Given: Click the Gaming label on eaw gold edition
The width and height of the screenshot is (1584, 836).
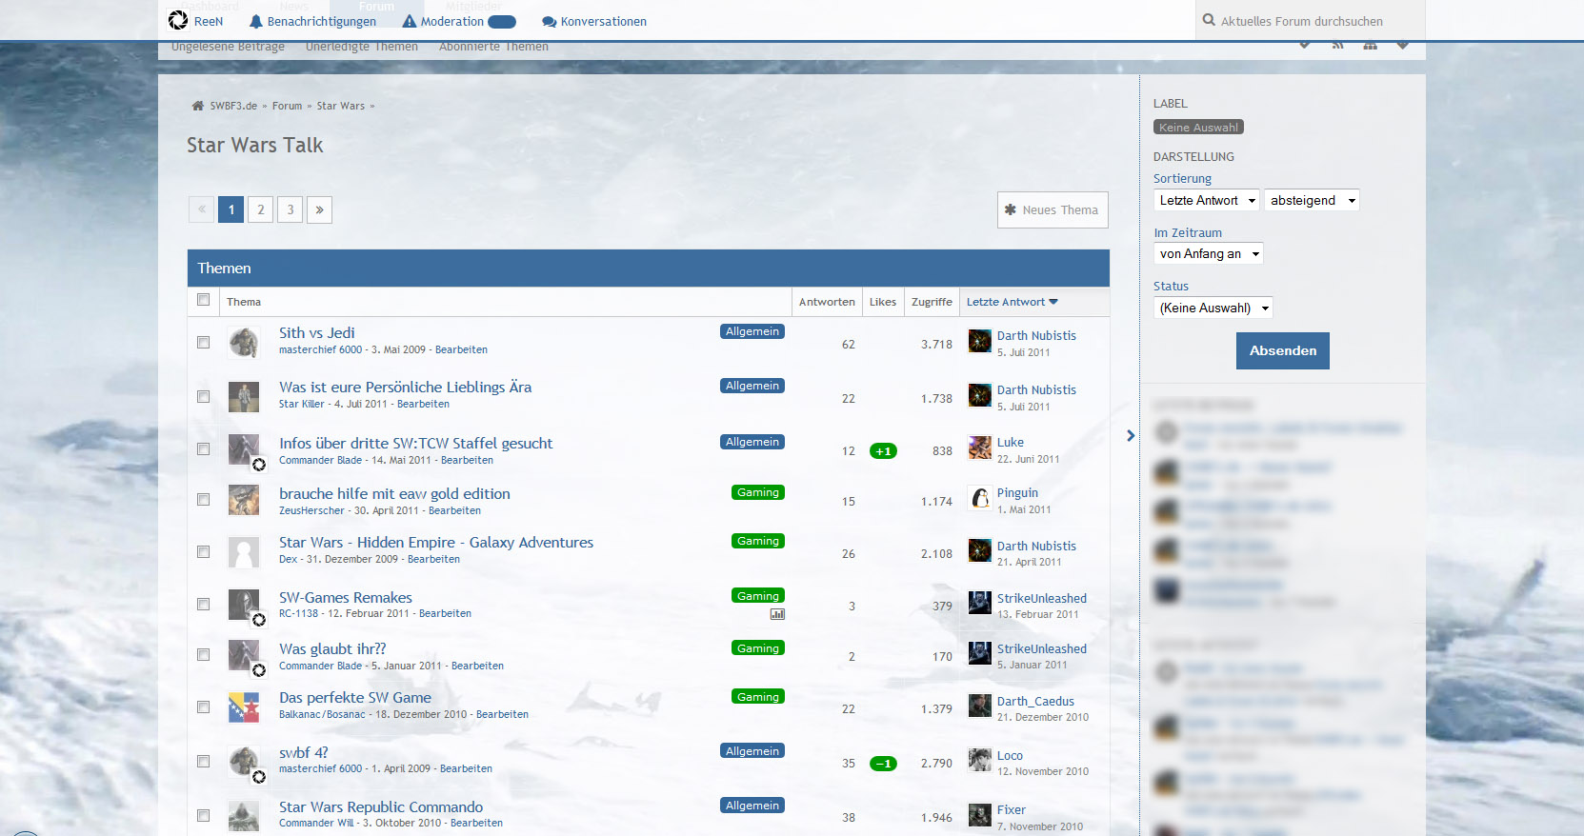Looking at the screenshot, I should pyautogui.click(x=758, y=492).
